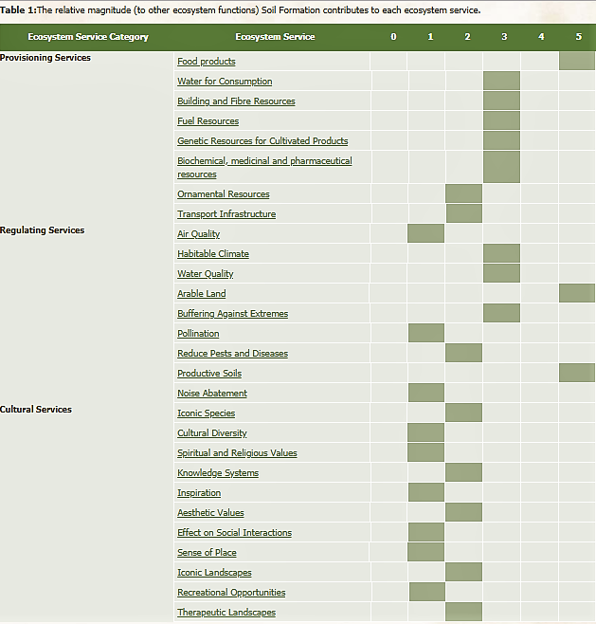
Task: Click Reduce Pests and Diseases link
Action: point(232,354)
